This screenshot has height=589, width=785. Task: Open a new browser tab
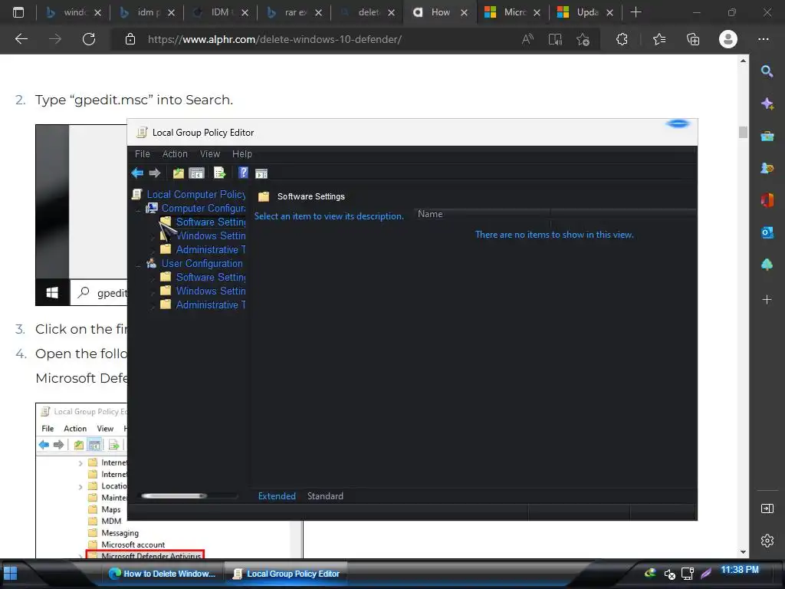tap(636, 12)
